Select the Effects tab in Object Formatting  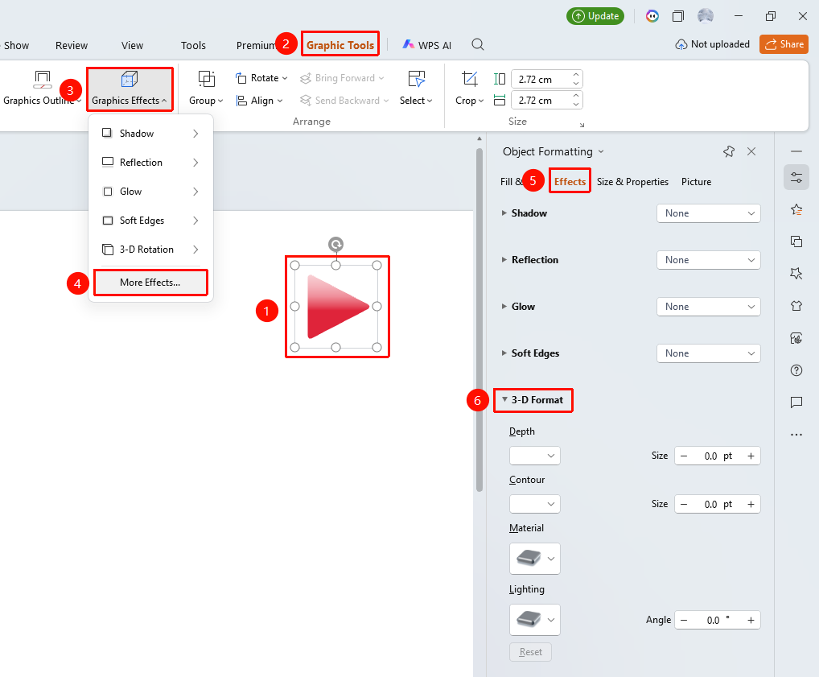coord(570,181)
